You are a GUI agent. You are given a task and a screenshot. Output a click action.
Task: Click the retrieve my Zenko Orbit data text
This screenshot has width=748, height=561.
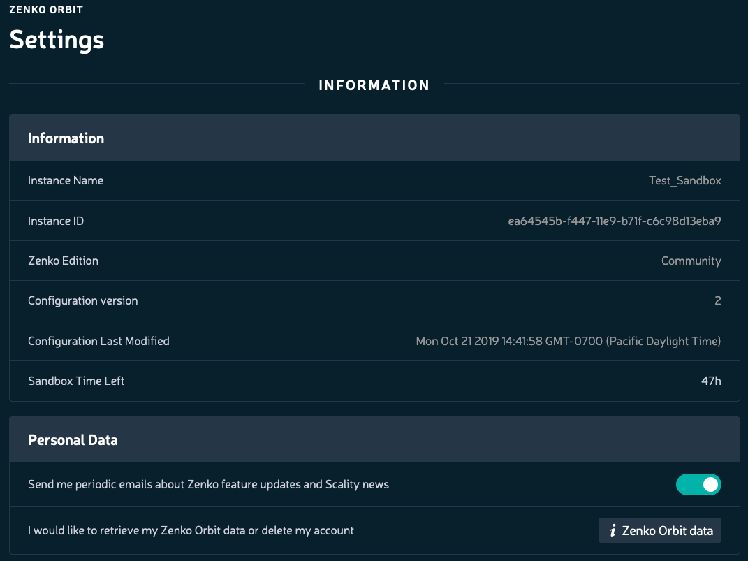coord(191,530)
